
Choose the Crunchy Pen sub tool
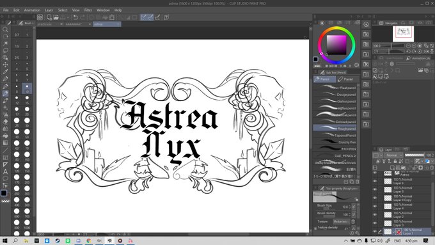point(335,142)
